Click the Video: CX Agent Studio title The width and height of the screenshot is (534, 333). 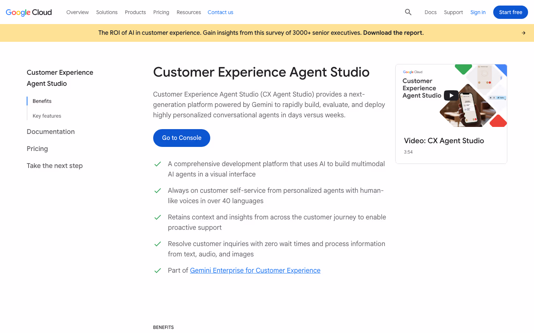444,141
